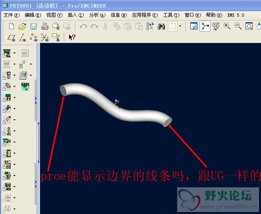This screenshot has width=261, height=214.
Task: Click the dashed selection box icon
Action: 172,26
